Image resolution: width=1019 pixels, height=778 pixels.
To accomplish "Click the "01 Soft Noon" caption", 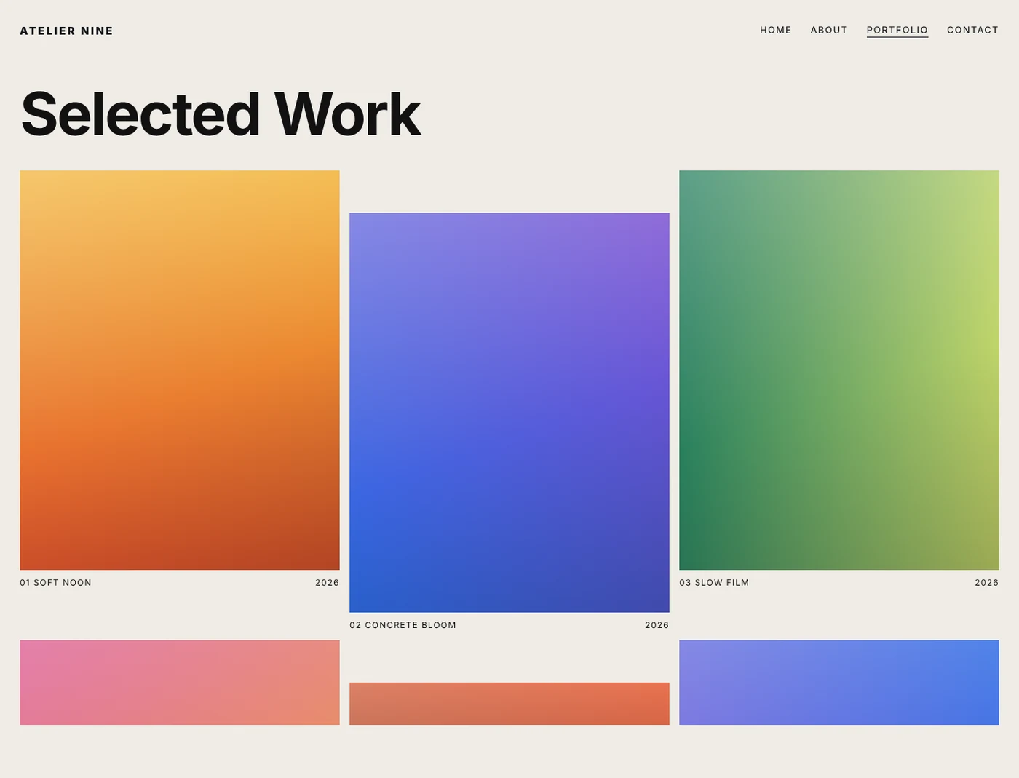I will click(55, 583).
